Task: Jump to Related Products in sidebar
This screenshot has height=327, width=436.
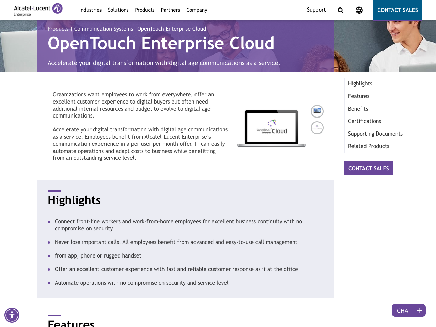Action: click(x=369, y=146)
